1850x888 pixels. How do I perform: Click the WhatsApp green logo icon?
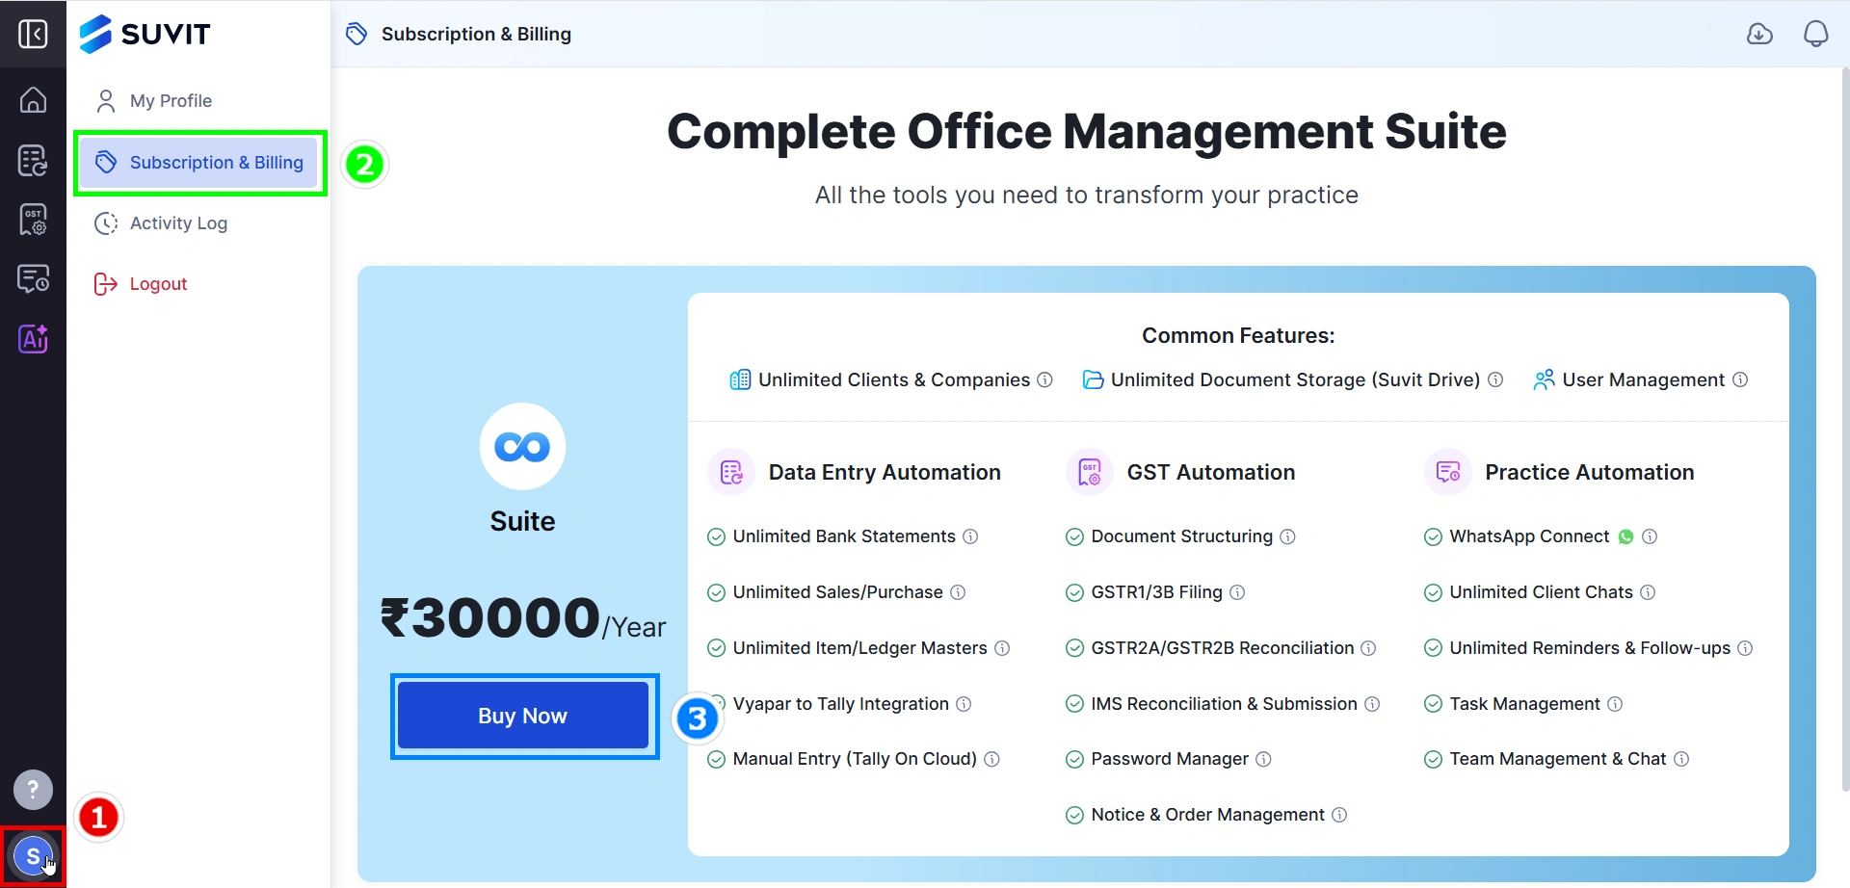pyautogui.click(x=1625, y=536)
